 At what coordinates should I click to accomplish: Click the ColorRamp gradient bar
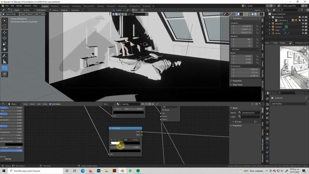coord(126,143)
